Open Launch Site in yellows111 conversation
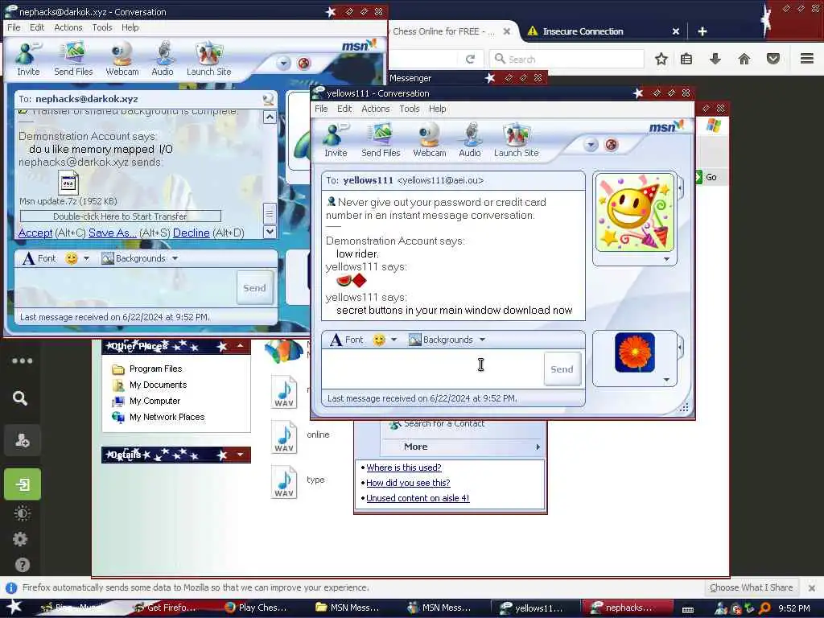The image size is (824, 618). (x=516, y=140)
